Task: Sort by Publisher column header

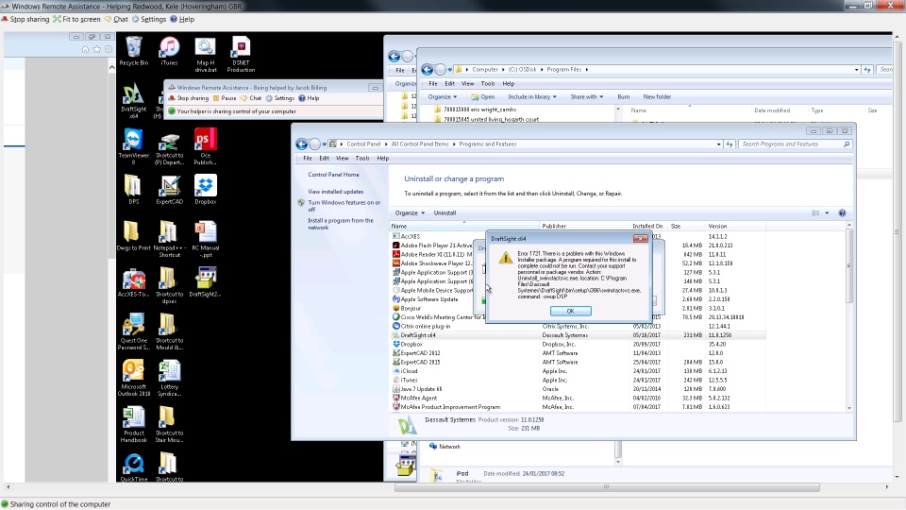Action: point(584,226)
